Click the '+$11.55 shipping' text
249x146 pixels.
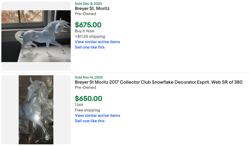(90, 36)
